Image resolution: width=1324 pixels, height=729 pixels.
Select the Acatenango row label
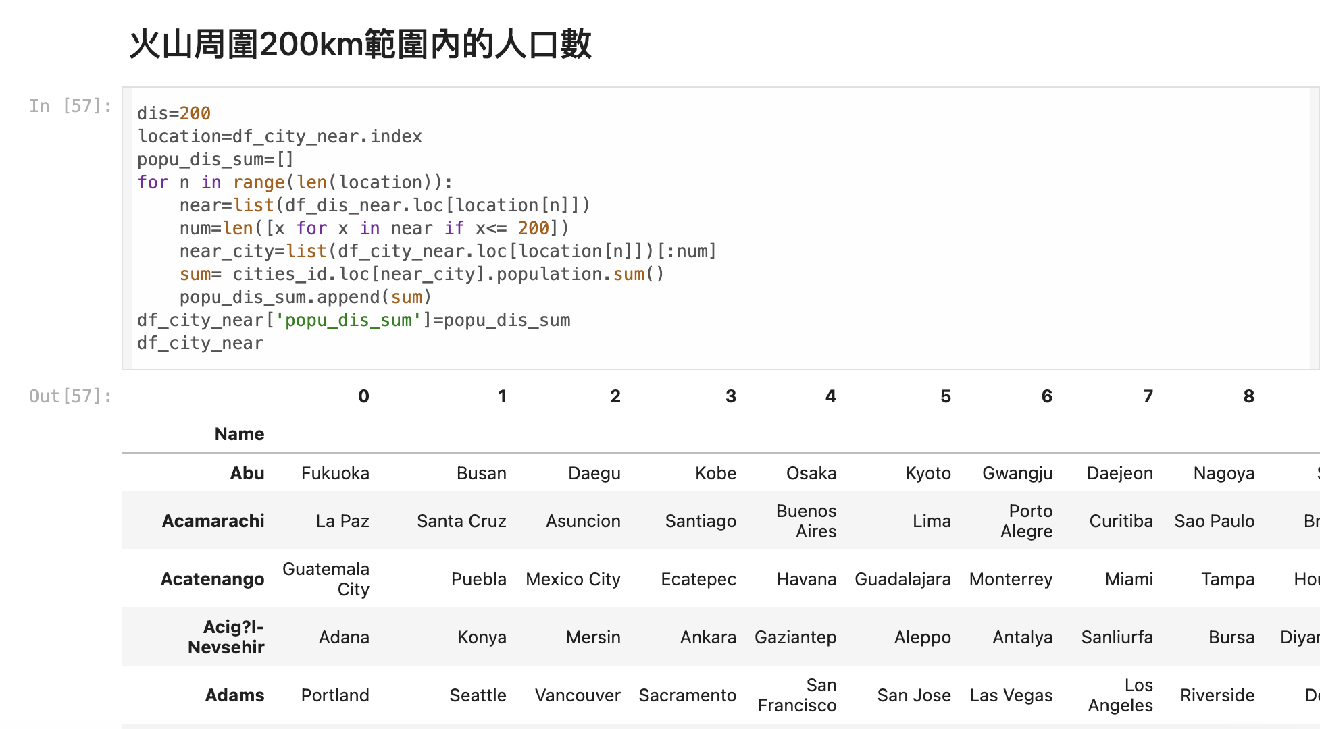pos(212,579)
